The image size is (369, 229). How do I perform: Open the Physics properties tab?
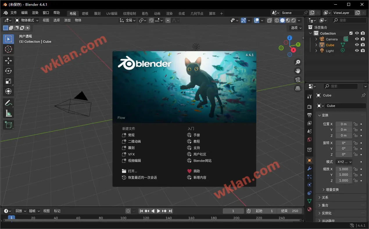309,185
